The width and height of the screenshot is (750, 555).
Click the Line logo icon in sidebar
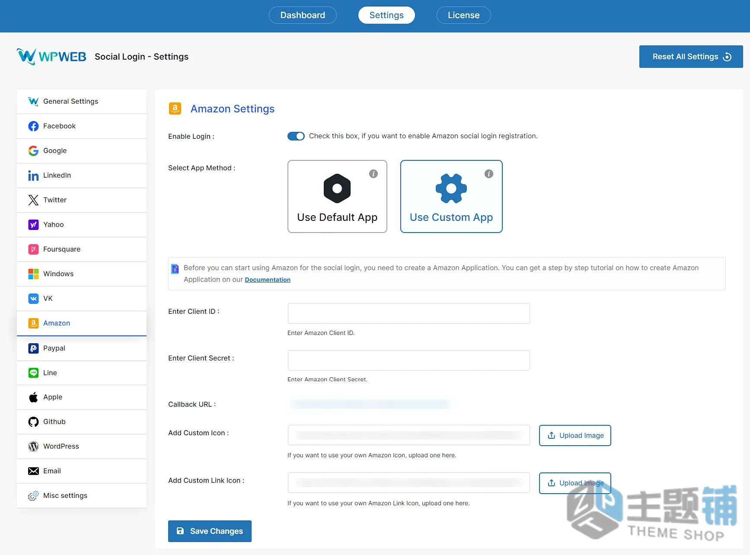pos(33,373)
